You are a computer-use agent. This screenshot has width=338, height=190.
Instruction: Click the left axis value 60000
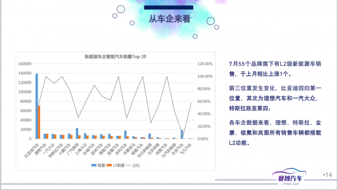tap(26, 111)
